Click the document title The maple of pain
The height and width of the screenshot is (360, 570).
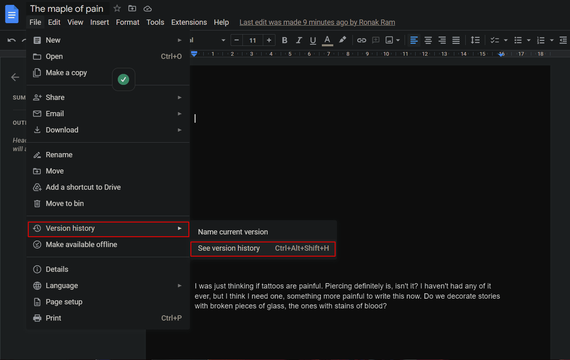tap(67, 9)
